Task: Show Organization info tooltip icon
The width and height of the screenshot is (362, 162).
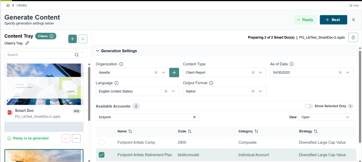Action: (121, 64)
